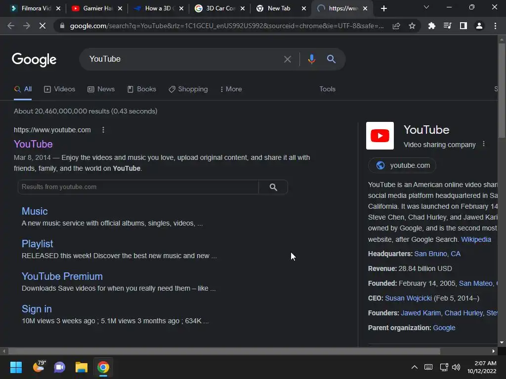Open the Teams Chat taskbar icon
The width and height of the screenshot is (506, 379).
(x=60, y=367)
